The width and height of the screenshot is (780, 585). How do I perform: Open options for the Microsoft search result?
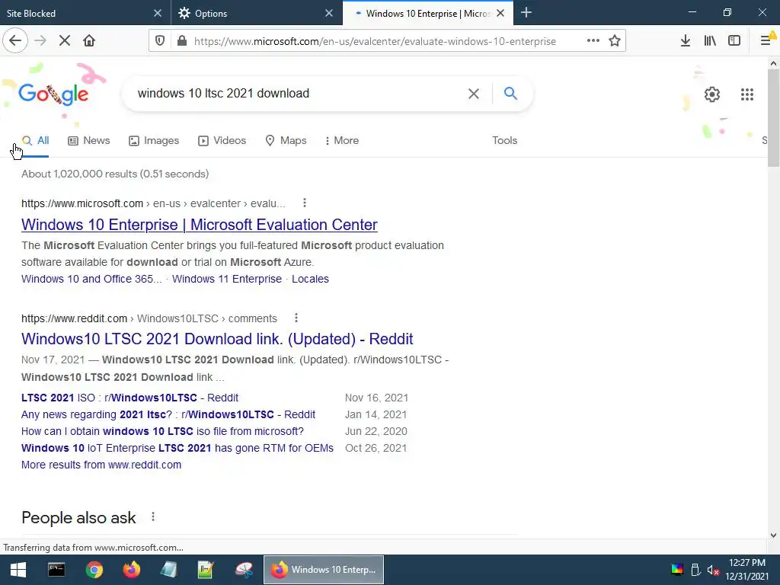click(305, 203)
